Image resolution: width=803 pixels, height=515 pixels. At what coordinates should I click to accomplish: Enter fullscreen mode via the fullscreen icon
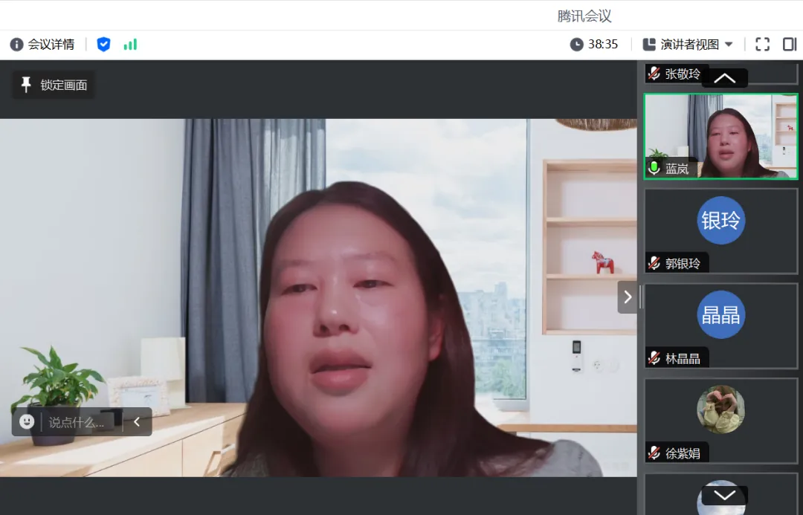pyautogui.click(x=762, y=45)
